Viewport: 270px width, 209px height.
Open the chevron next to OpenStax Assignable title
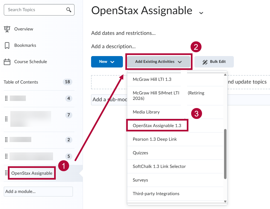201,13
